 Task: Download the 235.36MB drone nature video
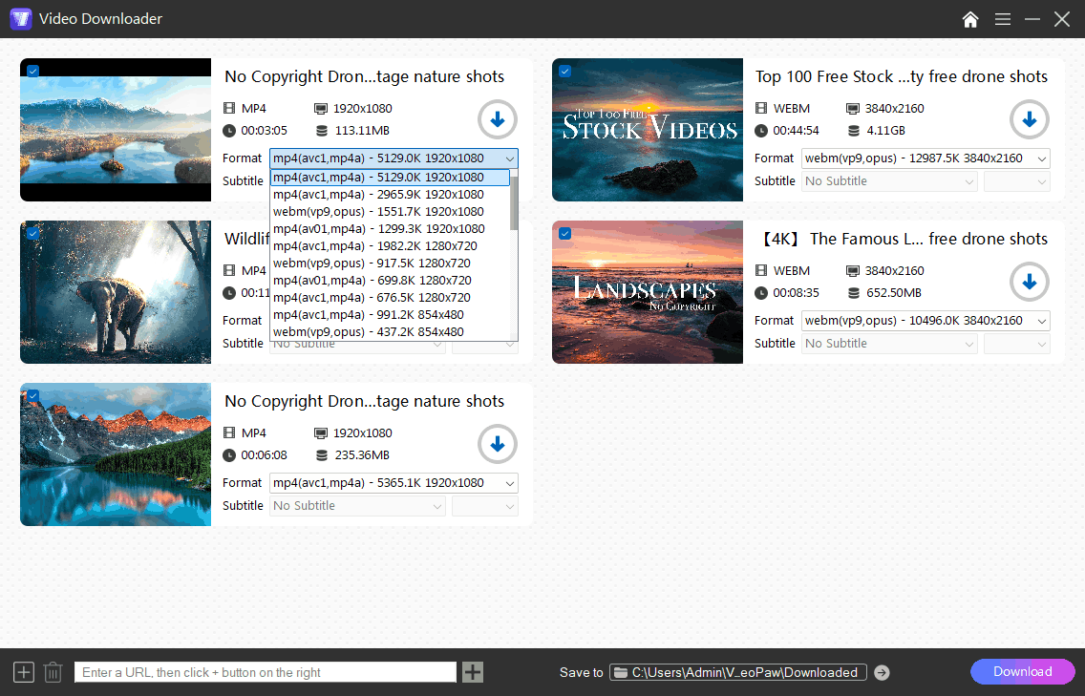[498, 444]
